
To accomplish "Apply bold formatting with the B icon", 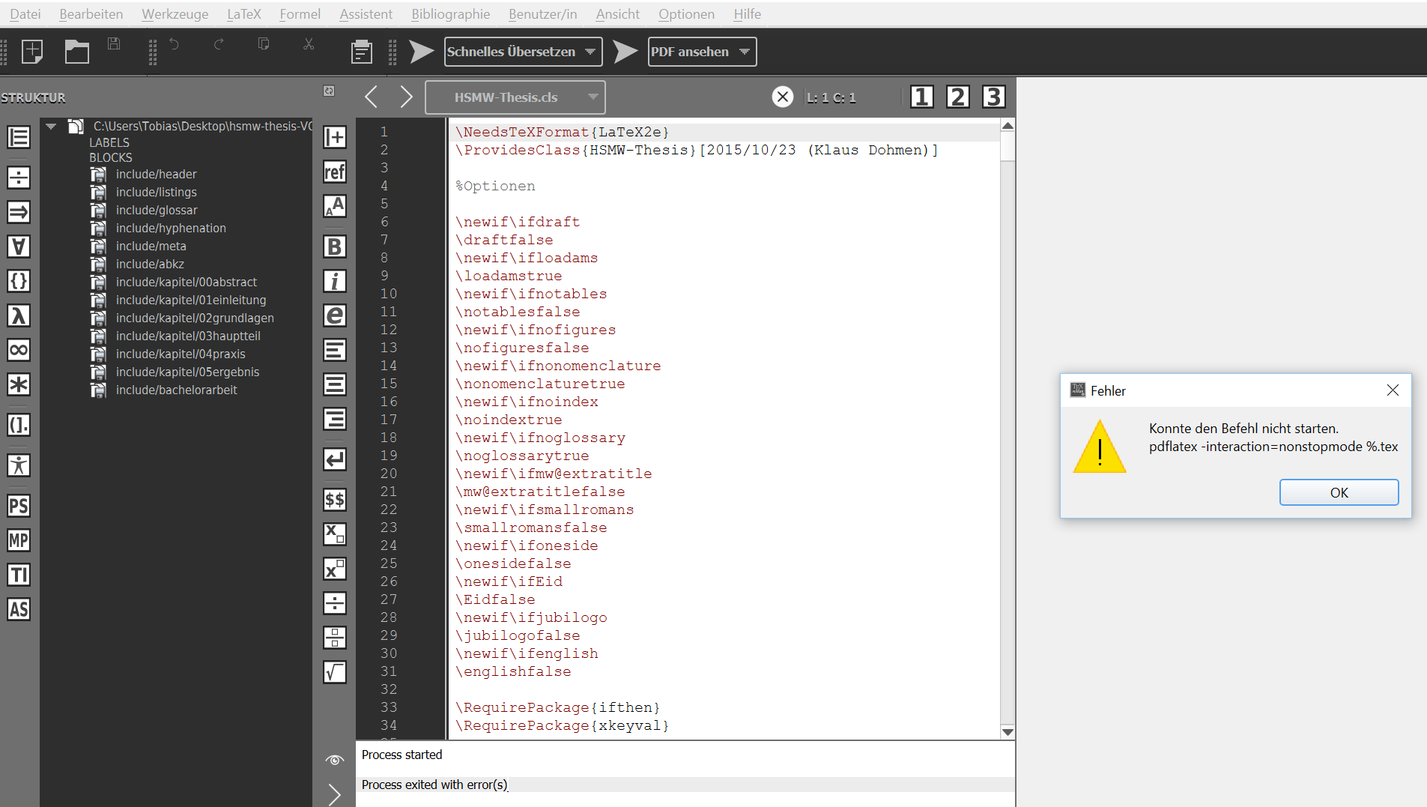I will [x=334, y=246].
